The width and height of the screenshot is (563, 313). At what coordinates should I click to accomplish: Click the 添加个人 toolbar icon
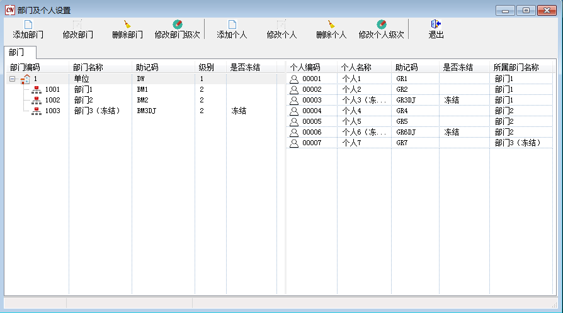(x=232, y=25)
